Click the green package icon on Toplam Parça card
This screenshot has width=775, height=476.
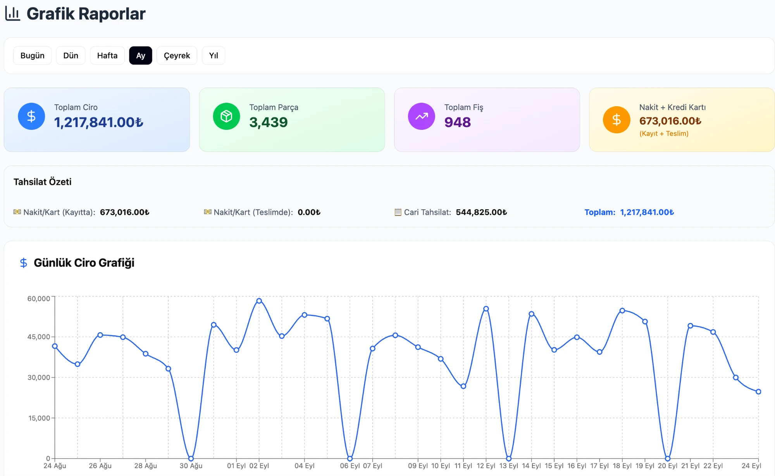point(226,116)
